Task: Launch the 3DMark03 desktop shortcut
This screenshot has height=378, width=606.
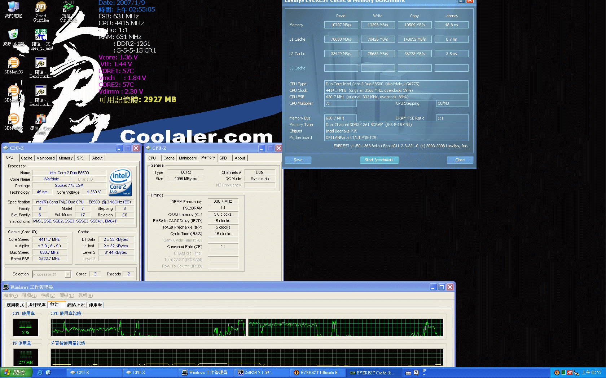Action: pyautogui.click(x=14, y=65)
